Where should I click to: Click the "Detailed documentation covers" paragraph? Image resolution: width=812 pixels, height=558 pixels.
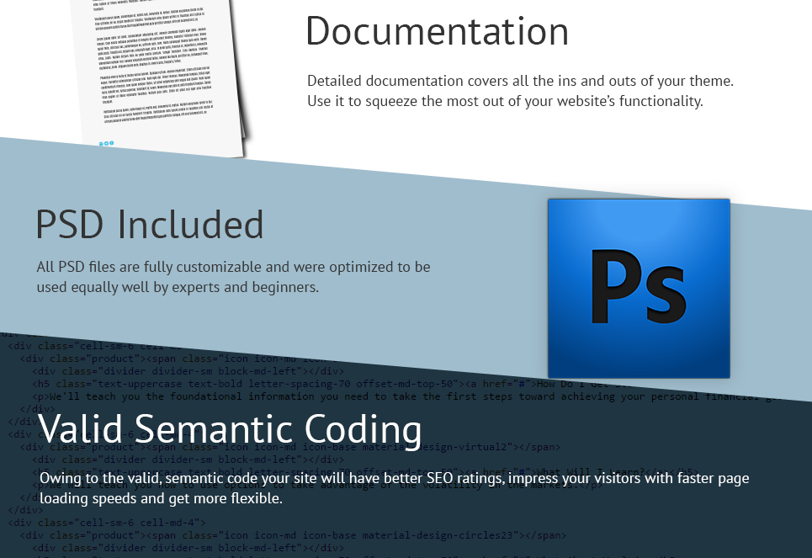point(521,91)
